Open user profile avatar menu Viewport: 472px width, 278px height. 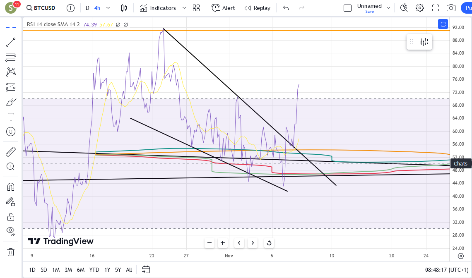pyautogui.click(x=11, y=8)
